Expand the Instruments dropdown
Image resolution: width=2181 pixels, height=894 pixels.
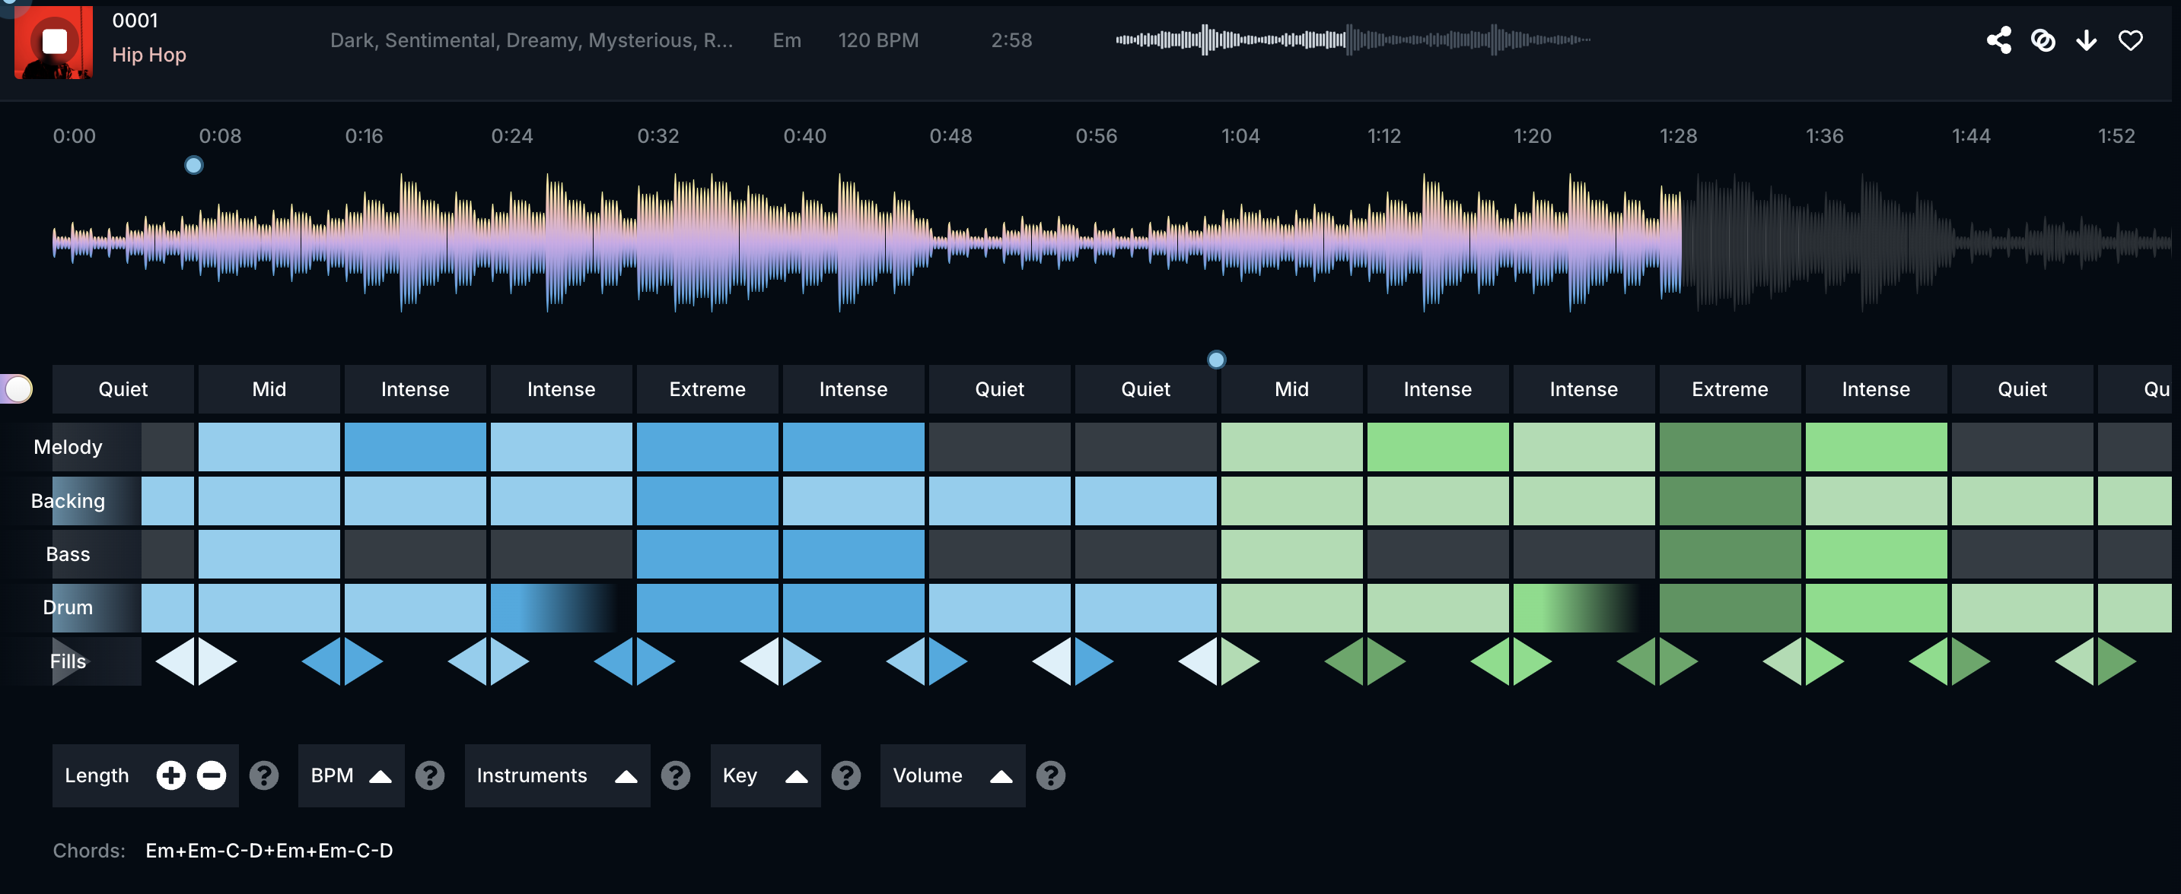click(x=556, y=775)
